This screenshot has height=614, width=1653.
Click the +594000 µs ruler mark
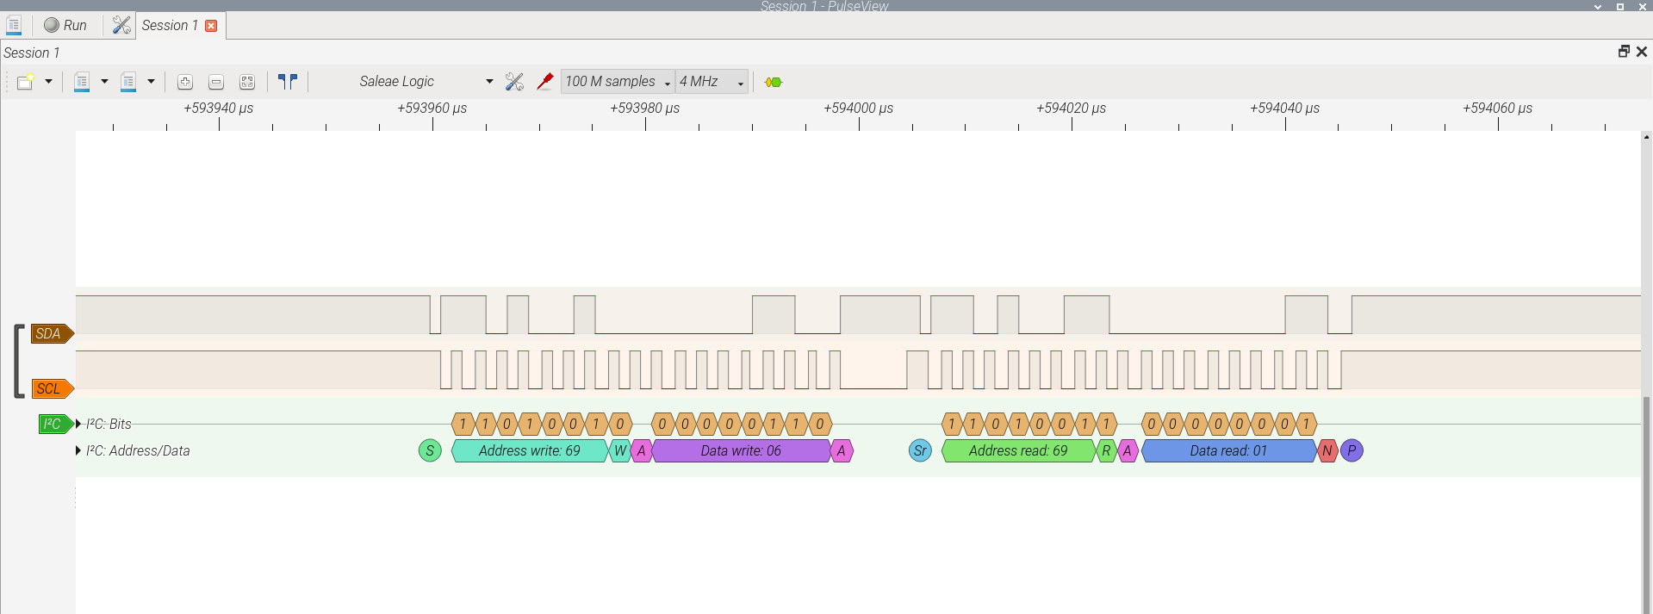pyautogui.click(x=859, y=109)
